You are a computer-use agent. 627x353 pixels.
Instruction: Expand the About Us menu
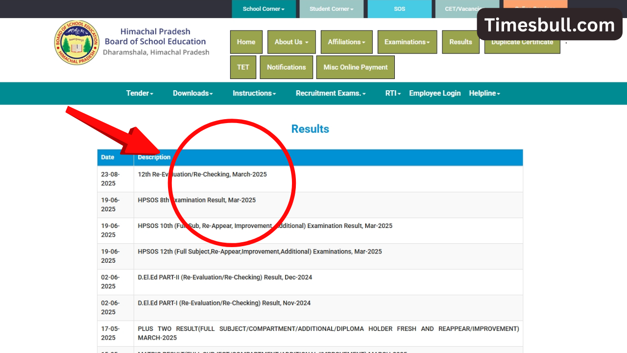click(x=291, y=42)
